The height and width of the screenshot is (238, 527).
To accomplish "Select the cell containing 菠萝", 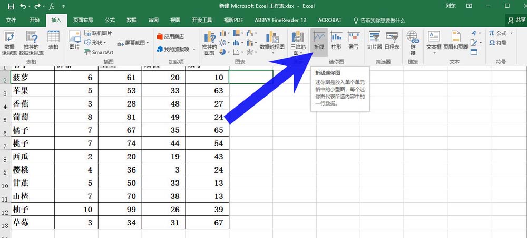I will coord(33,78).
